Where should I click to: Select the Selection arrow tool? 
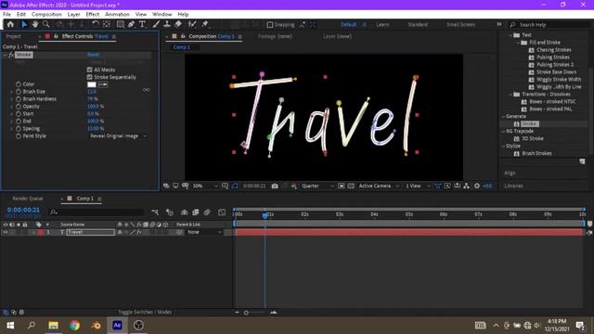tap(24, 24)
